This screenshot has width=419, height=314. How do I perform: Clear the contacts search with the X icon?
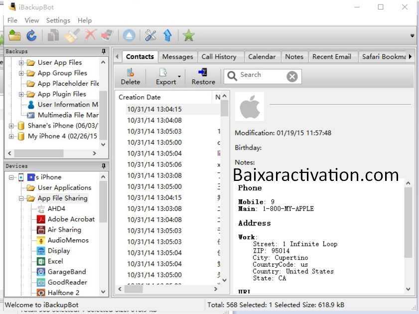tap(292, 77)
